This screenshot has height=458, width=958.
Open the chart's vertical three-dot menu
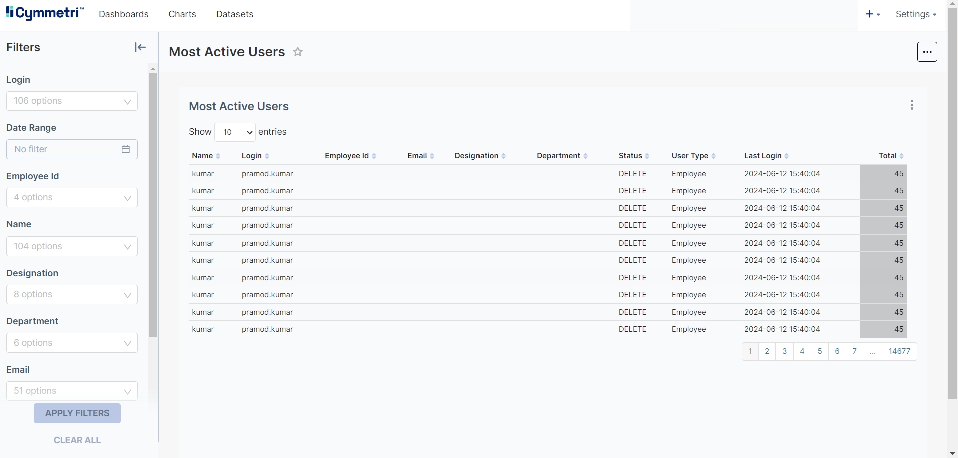tap(912, 105)
